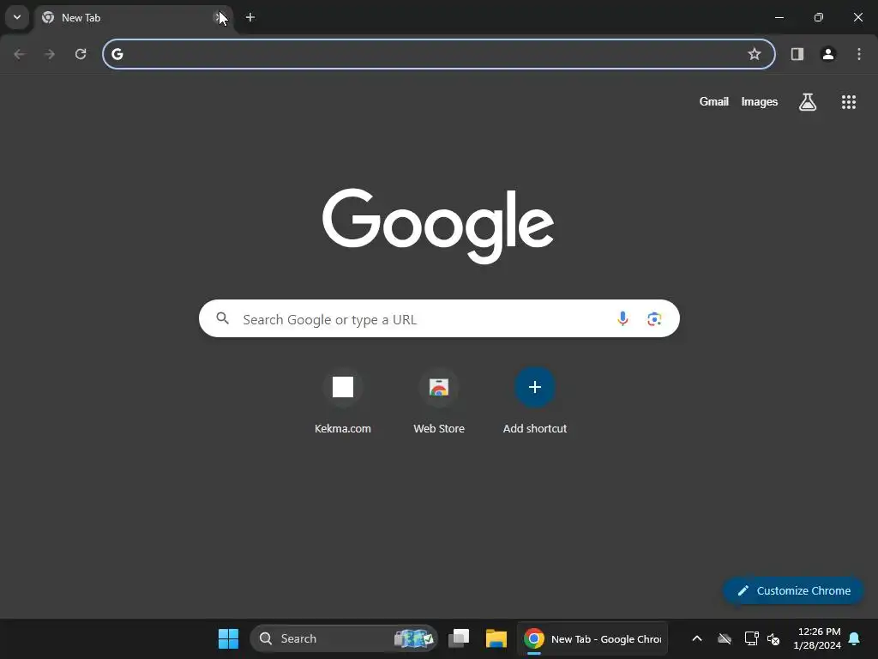
Task: Open a new tab with plus button
Action: point(250,17)
